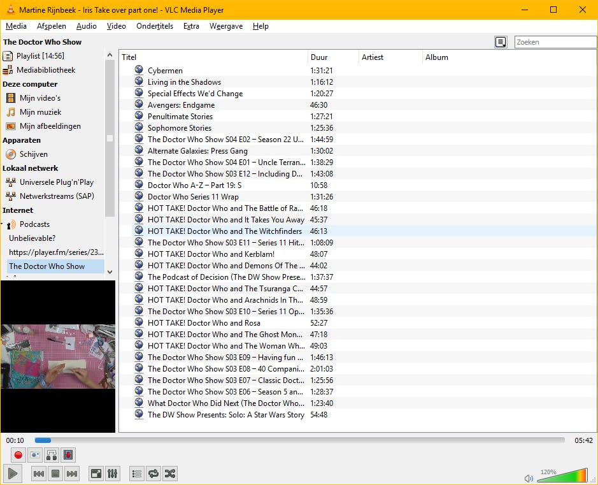Toggle the loop repeat mode
Image resolution: width=598 pixels, height=485 pixels.
coord(153,474)
